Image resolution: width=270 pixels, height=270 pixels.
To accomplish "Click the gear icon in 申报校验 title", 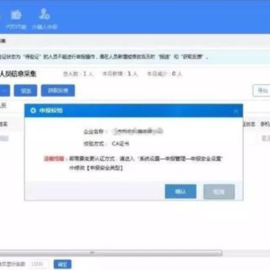I will click(x=33, y=110).
